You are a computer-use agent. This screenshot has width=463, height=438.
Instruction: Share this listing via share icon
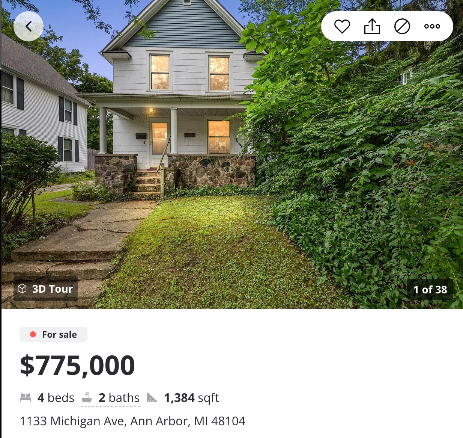(x=372, y=26)
